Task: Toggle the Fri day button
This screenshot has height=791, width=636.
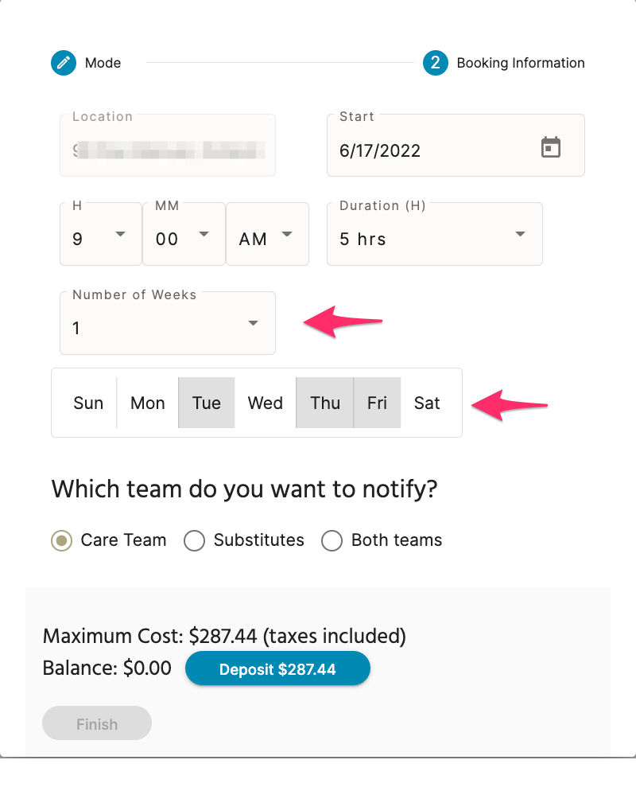Action: 377,403
